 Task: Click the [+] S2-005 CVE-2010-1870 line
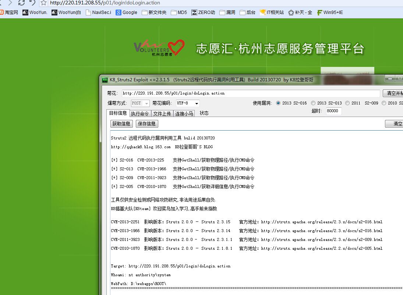183,186
